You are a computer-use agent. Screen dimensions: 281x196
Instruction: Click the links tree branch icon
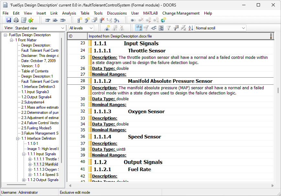154,28
